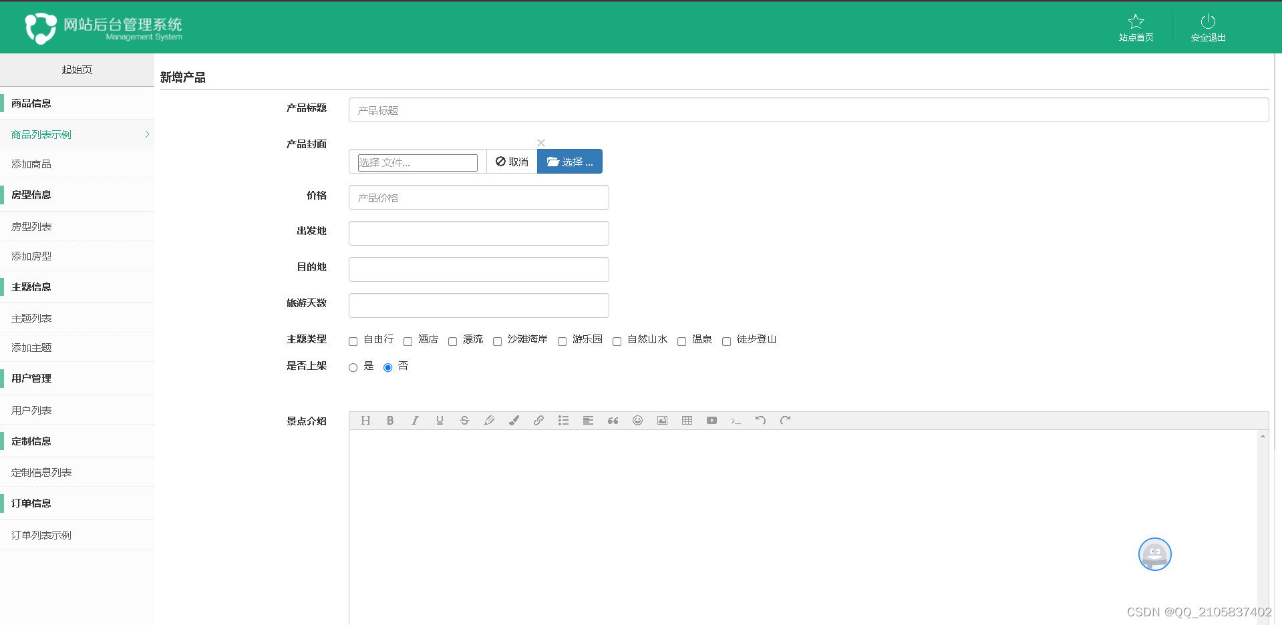Viewport: 1282px width, 625px height.
Task: Insert a hyperlink with link icon
Action: (538, 421)
